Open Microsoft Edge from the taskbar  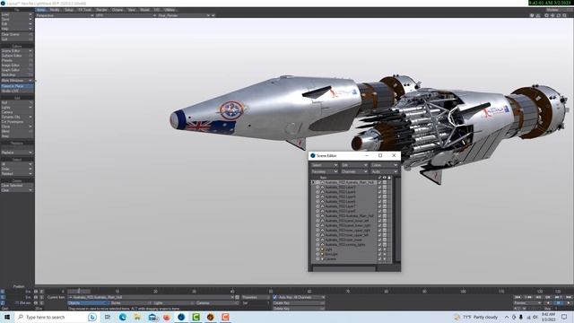point(122,317)
